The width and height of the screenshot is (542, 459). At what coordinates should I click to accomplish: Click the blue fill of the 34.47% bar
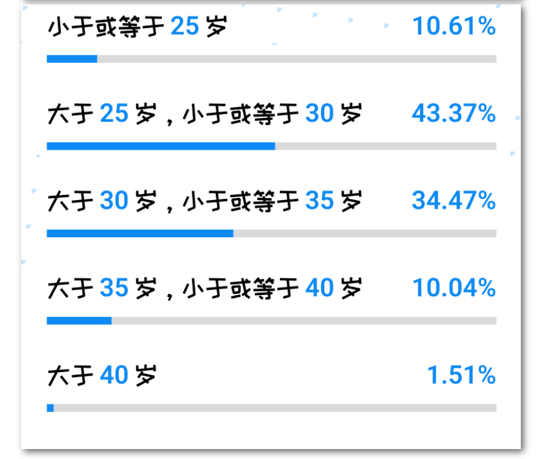tap(140, 234)
